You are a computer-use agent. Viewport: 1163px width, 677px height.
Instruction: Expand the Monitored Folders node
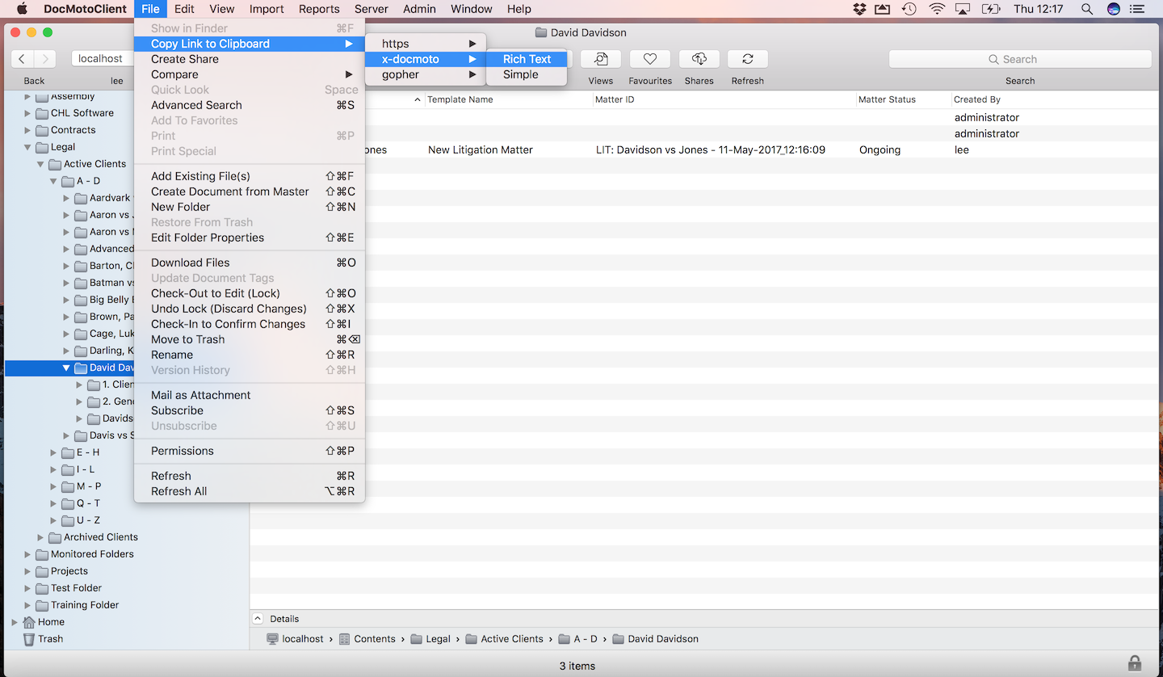(x=27, y=554)
